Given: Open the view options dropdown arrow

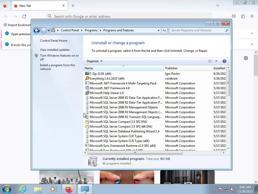Looking at the screenshot, I should point(216,61).
